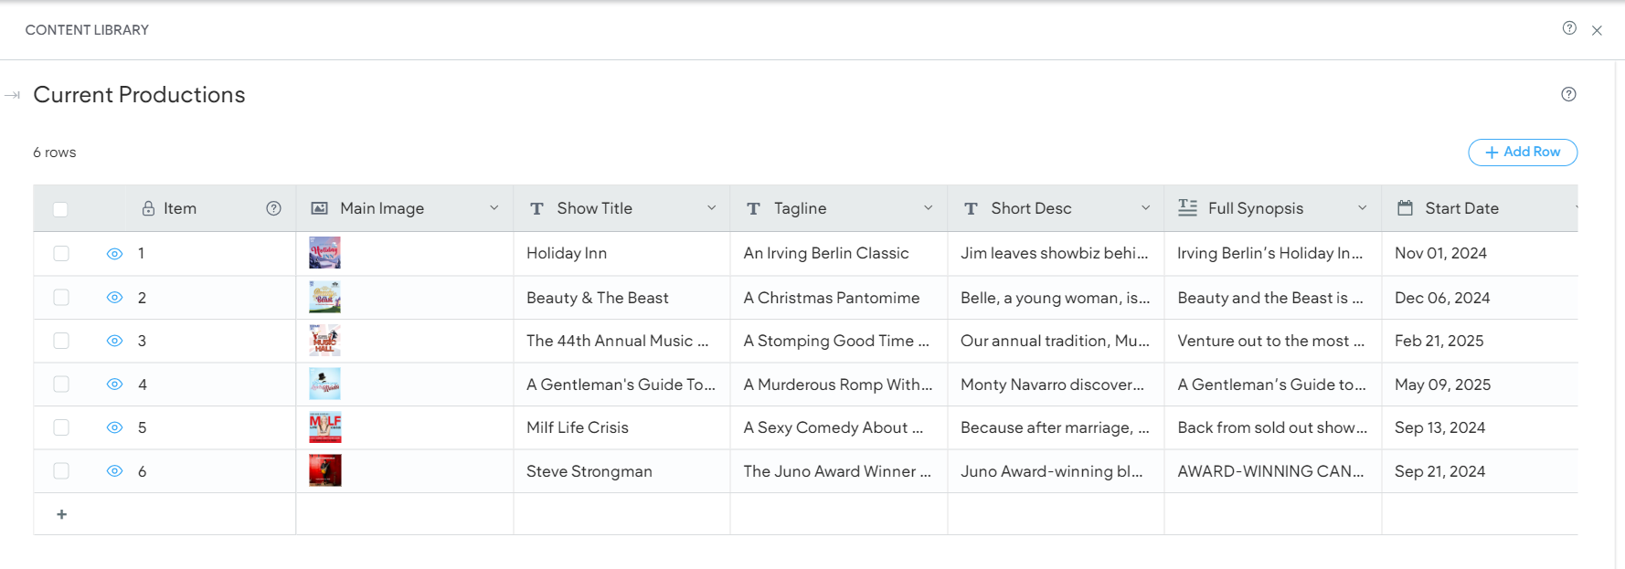The width and height of the screenshot is (1625, 569).
Task: Click the plus icon in empty bottom row
Action: click(62, 514)
